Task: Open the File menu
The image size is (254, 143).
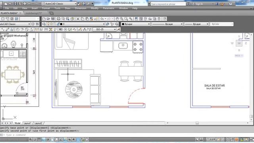Action: click(7, 8)
